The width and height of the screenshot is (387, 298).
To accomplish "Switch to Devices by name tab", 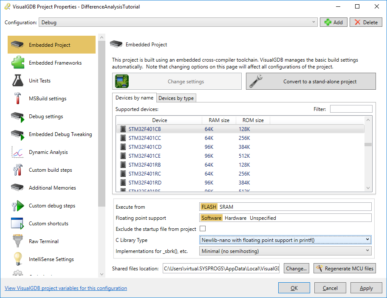I will pos(135,97).
